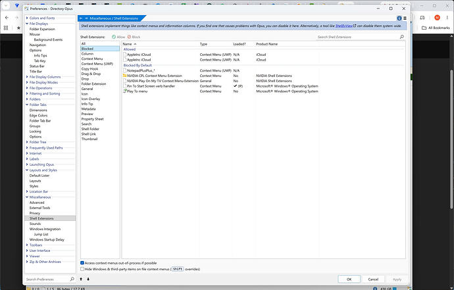Select the Shell Folder filter
Image resolution: width=454 pixels, height=290 pixels.
(100, 129)
